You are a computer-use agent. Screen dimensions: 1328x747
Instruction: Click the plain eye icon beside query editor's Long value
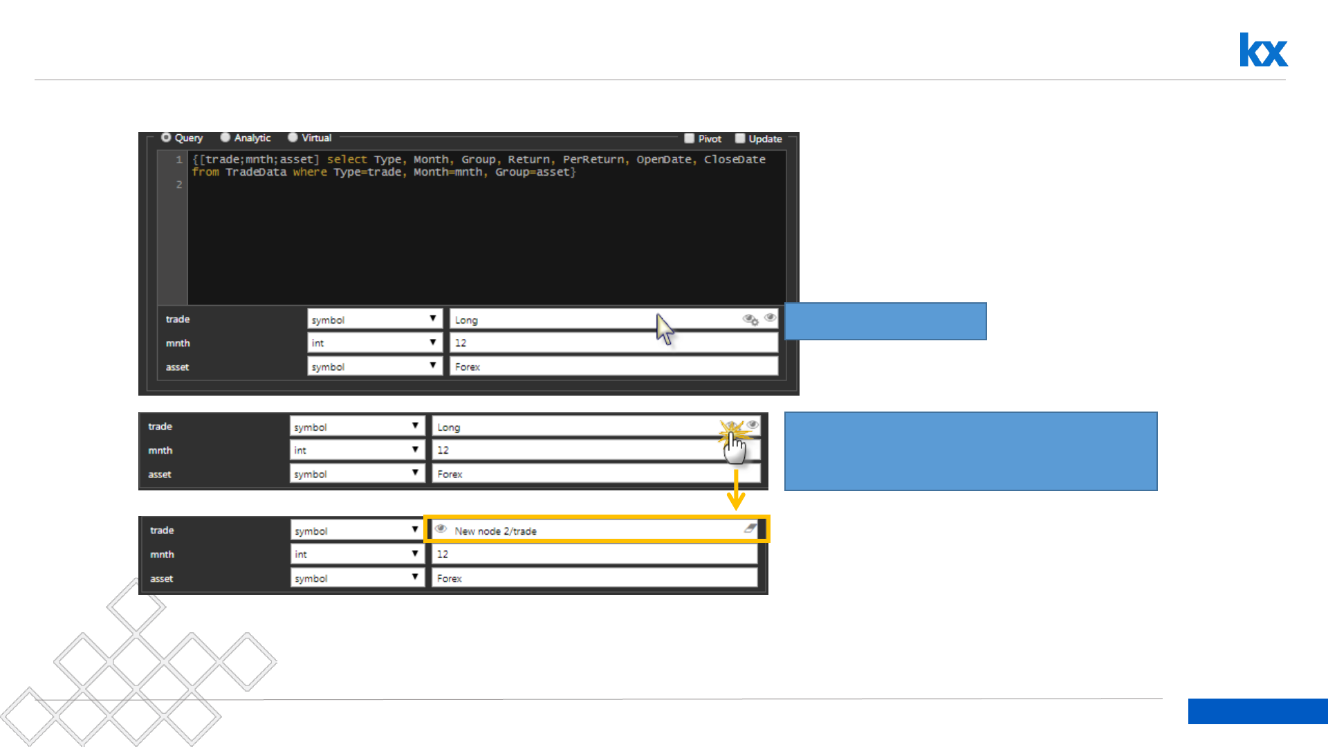point(770,318)
